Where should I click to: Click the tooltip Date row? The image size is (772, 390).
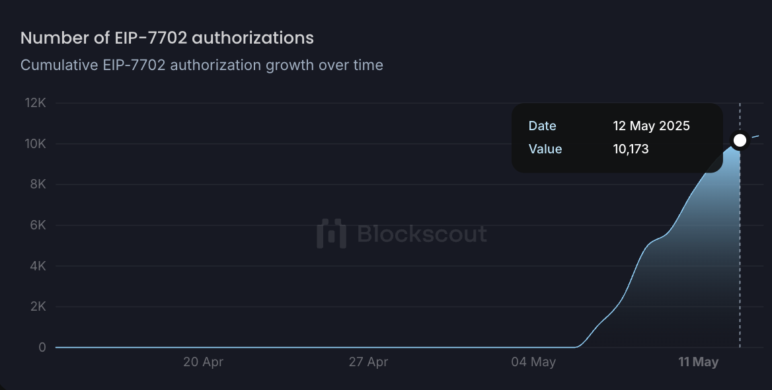pyautogui.click(x=595, y=126)
